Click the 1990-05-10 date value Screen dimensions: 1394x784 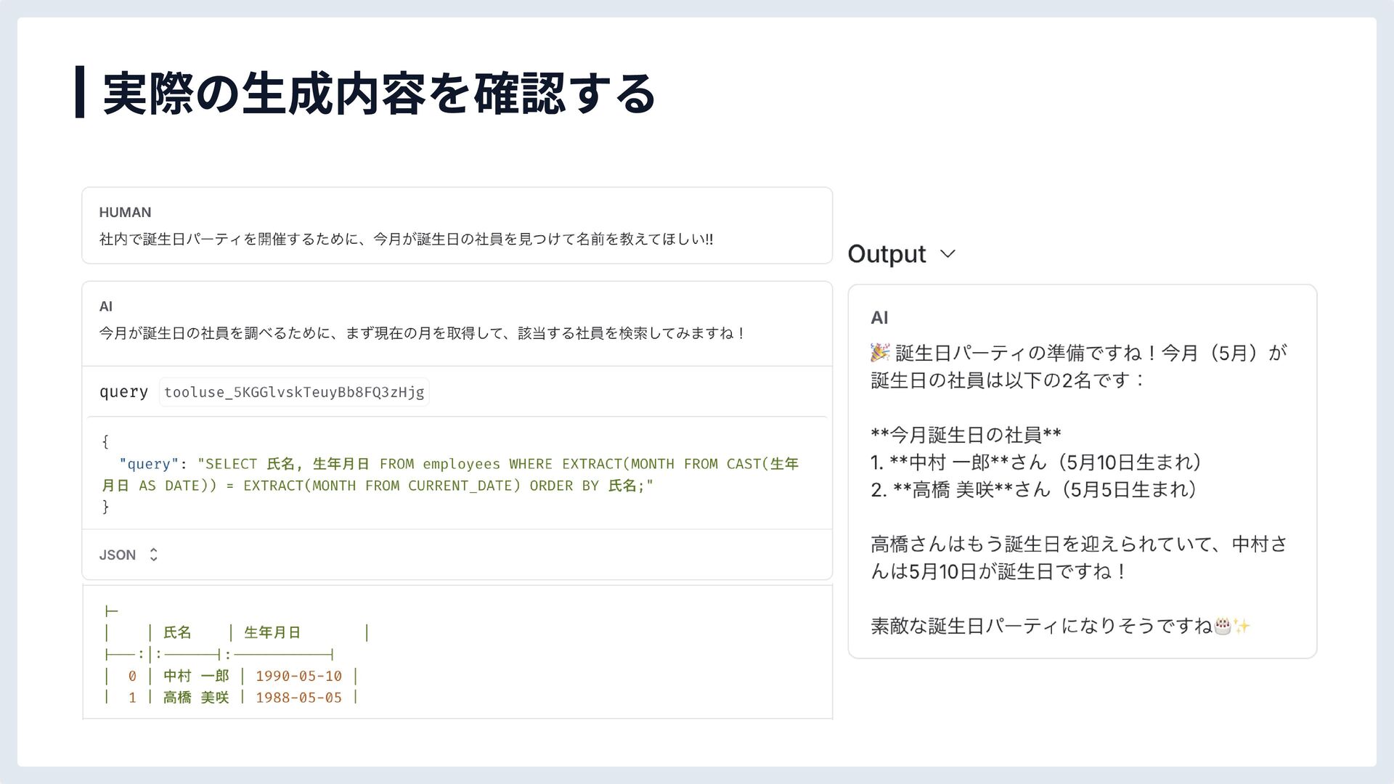[298, 676]
